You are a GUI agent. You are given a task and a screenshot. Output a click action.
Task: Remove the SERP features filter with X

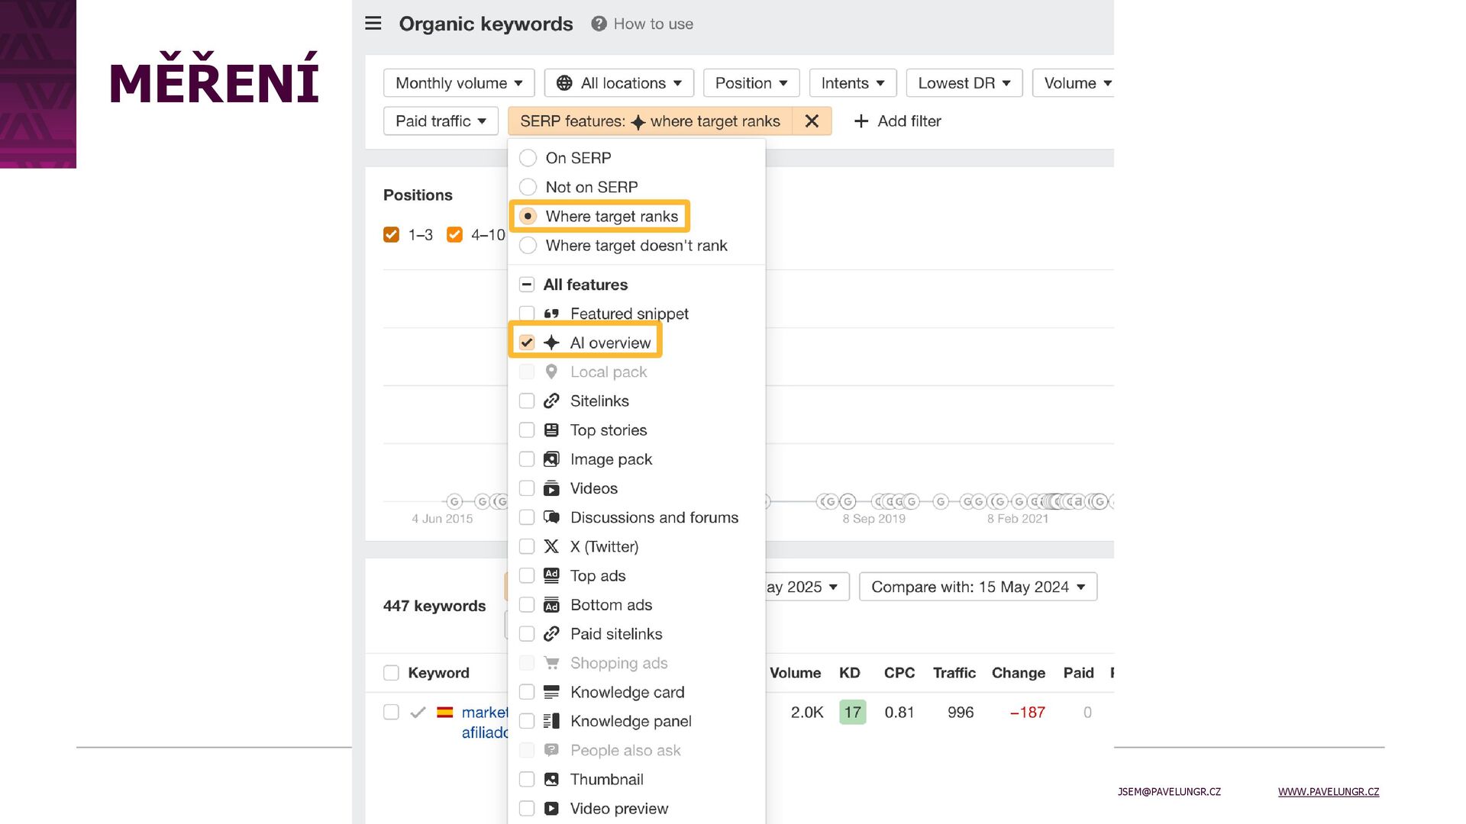[x=812, y=121]
